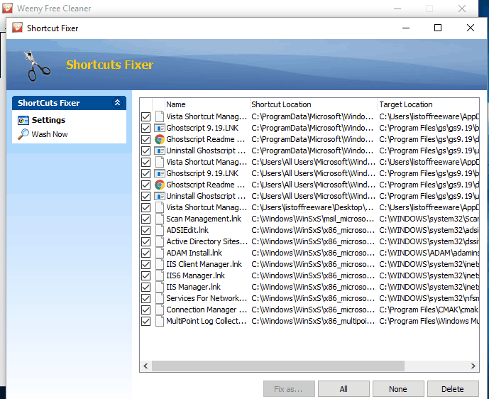Minimize the Shortcut Fixer window
The height and width of the screenshot is (399, 489).
click(x=406, y=28)
